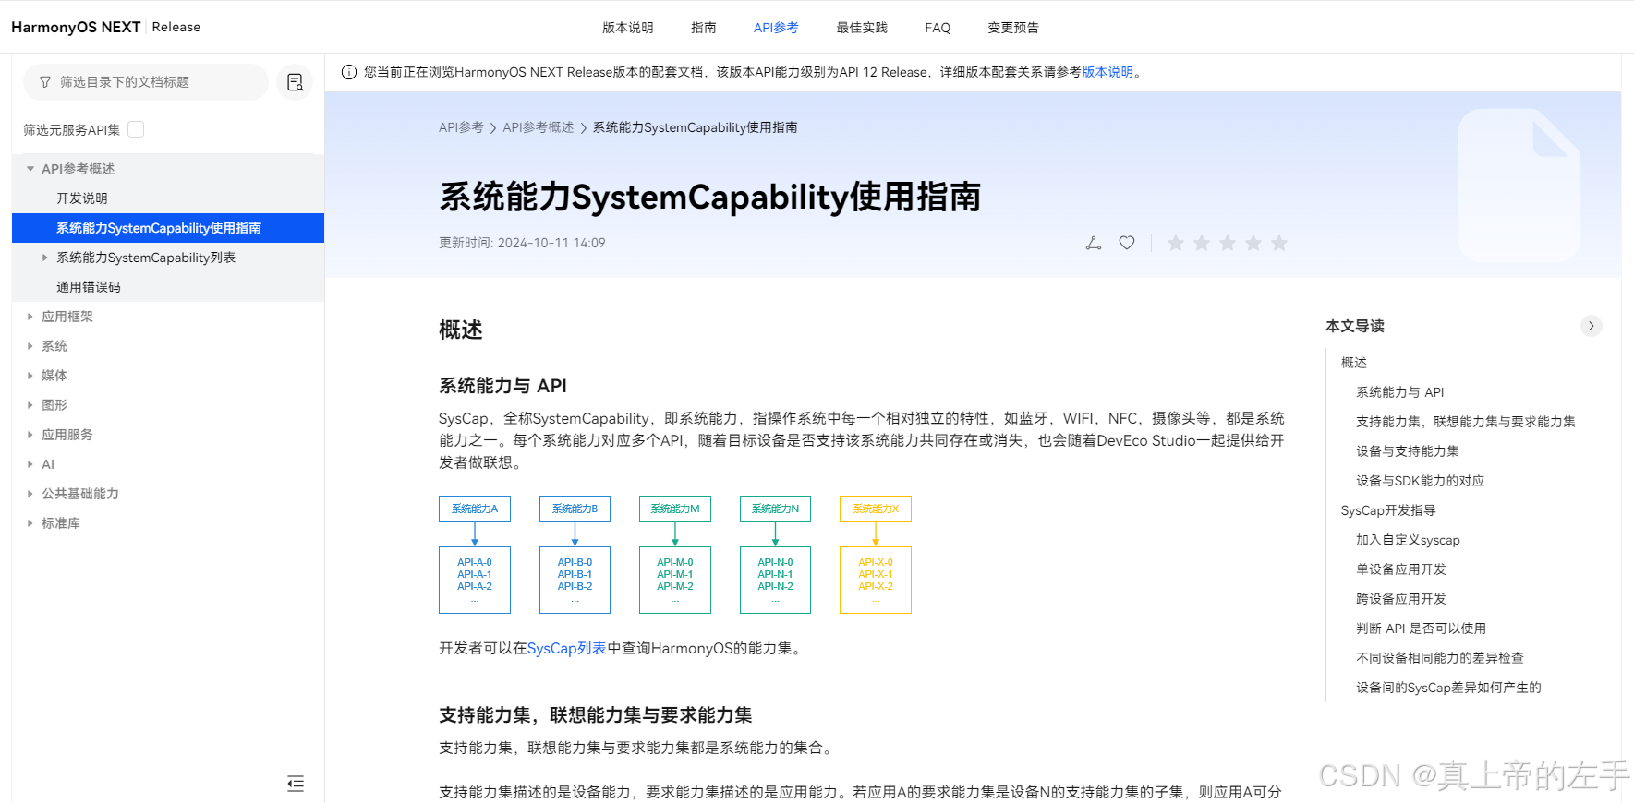Go to API参考概述 breadcrumb link
This screenshot has height=803, width=1634.
pos(539,127)
